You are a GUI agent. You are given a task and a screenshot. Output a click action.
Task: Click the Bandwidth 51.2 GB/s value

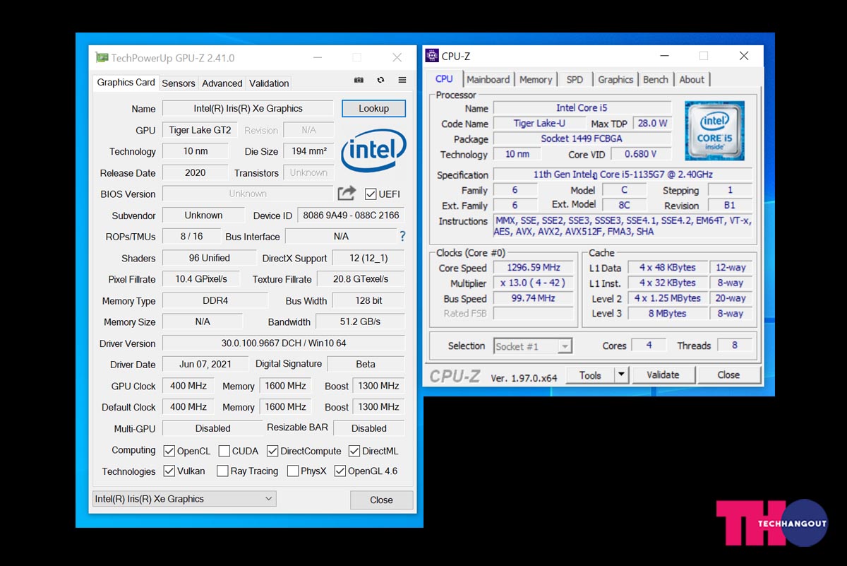click(361, 322)
